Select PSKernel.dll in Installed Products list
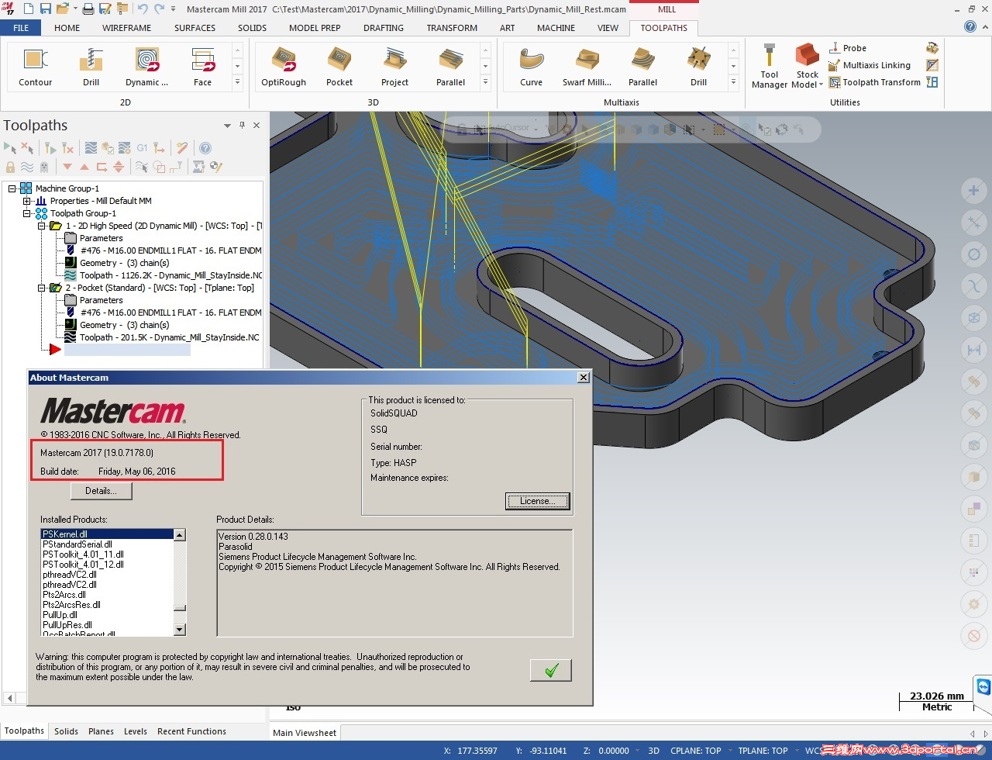 pos(107,534)
